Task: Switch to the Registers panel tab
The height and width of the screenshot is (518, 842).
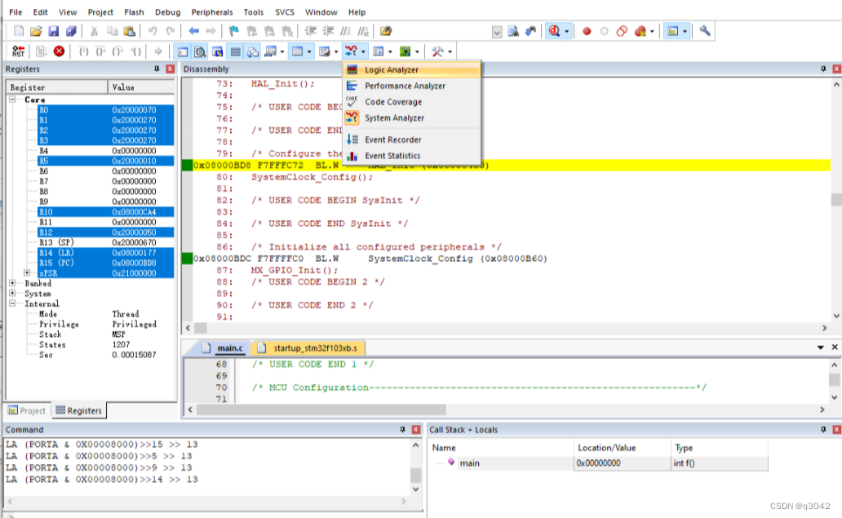Action: (x=79, y=410)
